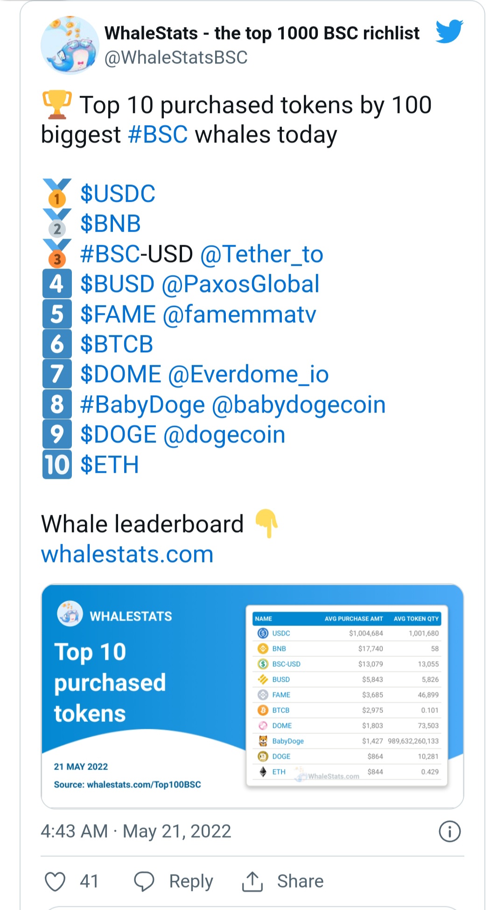Open the Top 10 purchased tokens image
This screenshot has height=910, width=504.
tap(252, 696)
